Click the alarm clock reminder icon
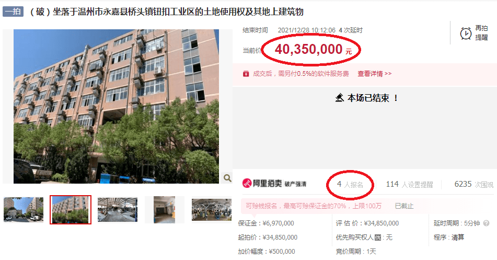497x260 pixels. (x=466, y=33)
